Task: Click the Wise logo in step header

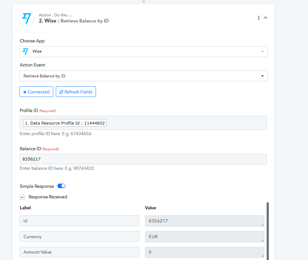Action: click(26, 18)
